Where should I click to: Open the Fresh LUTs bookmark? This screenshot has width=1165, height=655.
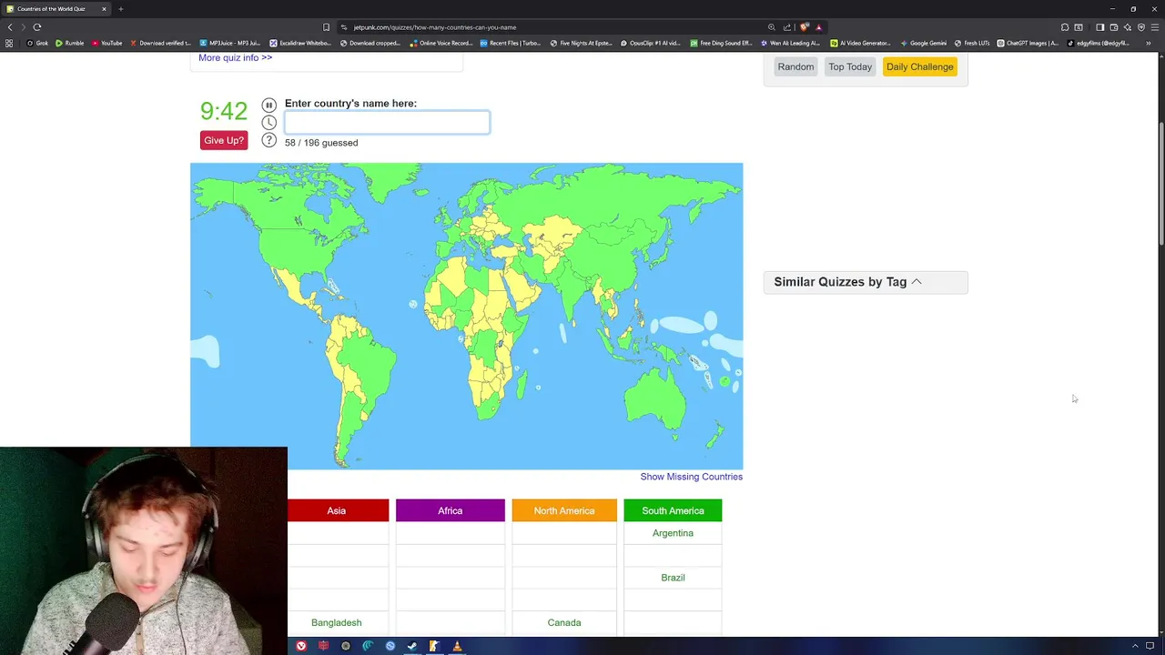click(x=972, y=43)
